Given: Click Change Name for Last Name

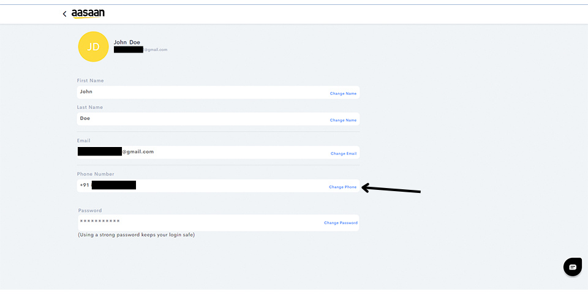Looking at the screenshot, I should (343, 120).
